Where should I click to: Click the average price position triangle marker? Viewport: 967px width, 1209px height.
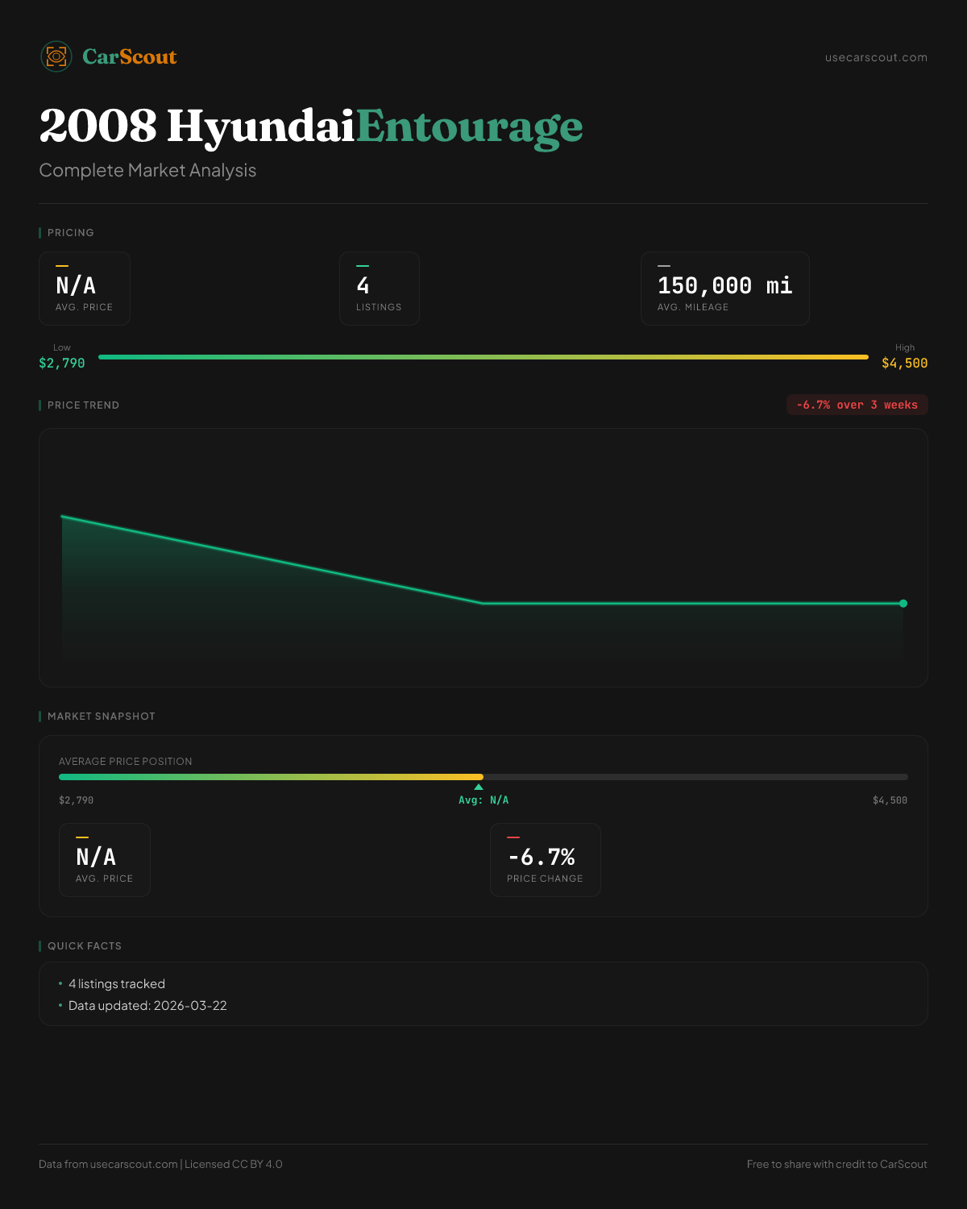[479, 787]
